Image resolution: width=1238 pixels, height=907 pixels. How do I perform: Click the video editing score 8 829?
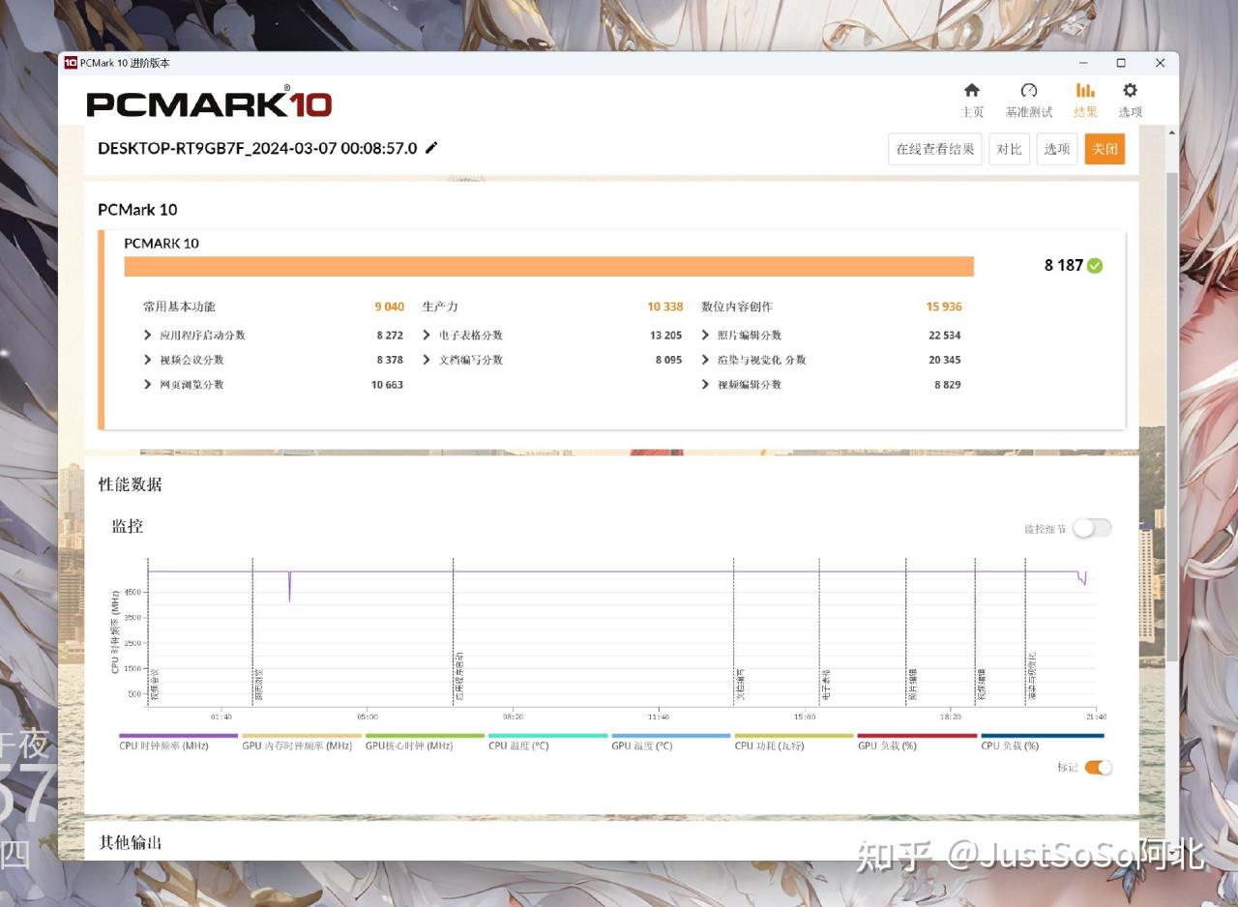(x=947, y=385)
